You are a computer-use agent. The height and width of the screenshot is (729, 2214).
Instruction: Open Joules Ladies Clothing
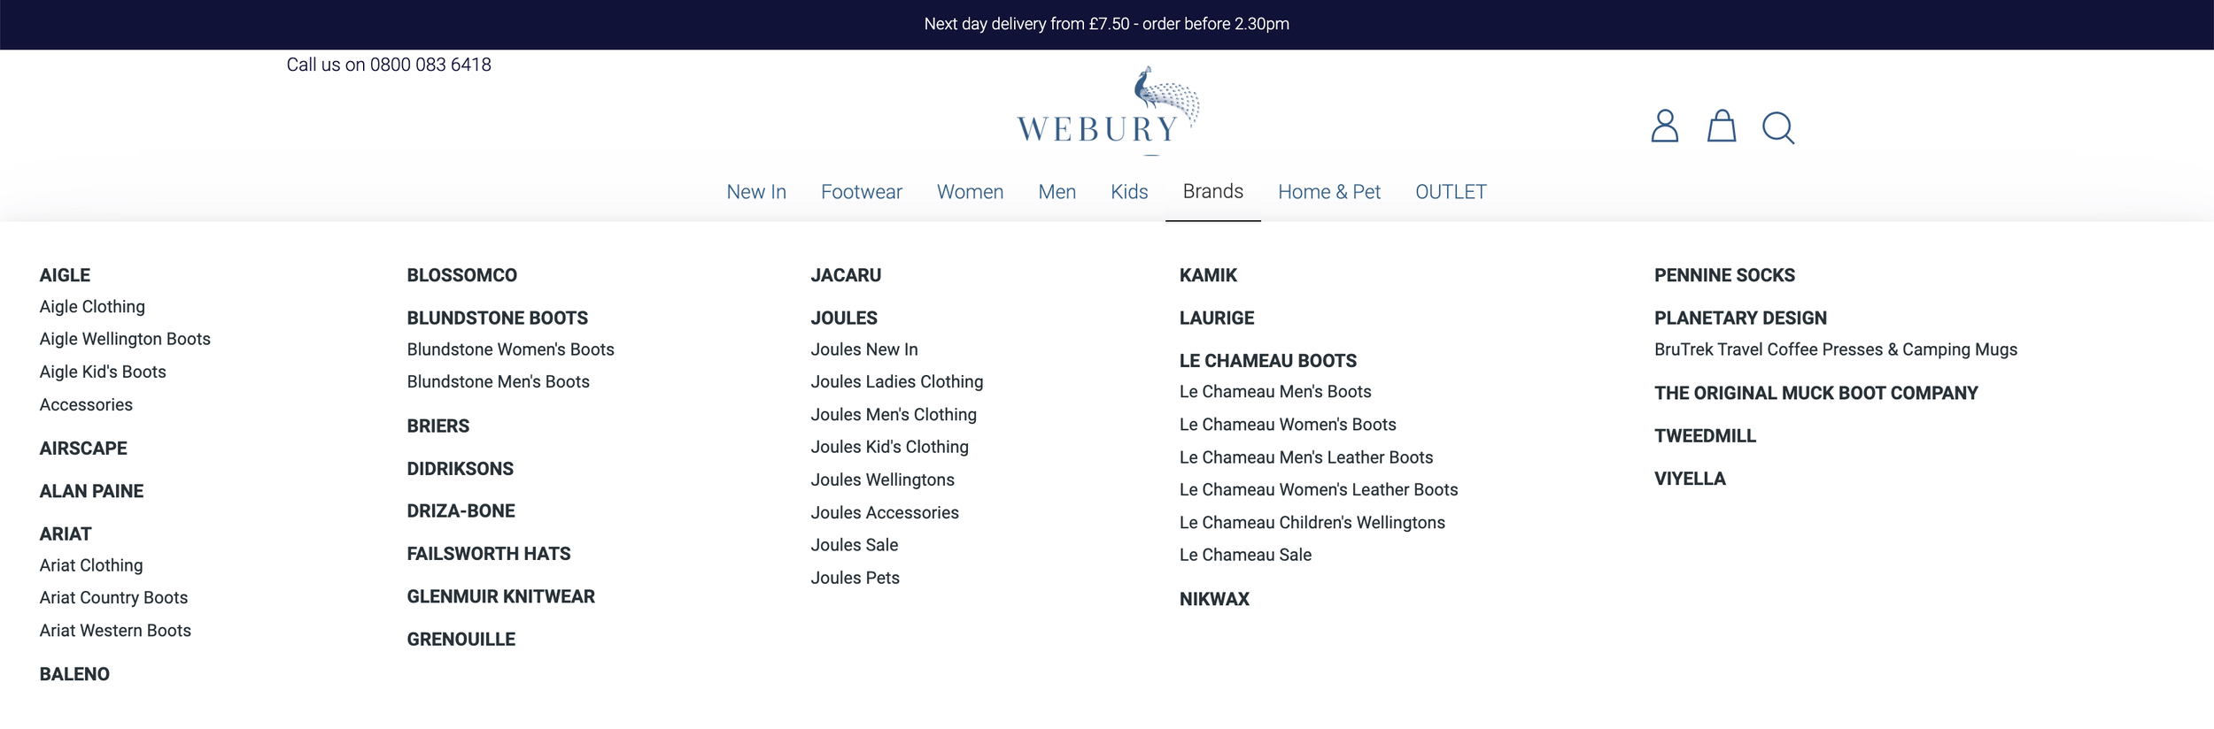[897, 382]
